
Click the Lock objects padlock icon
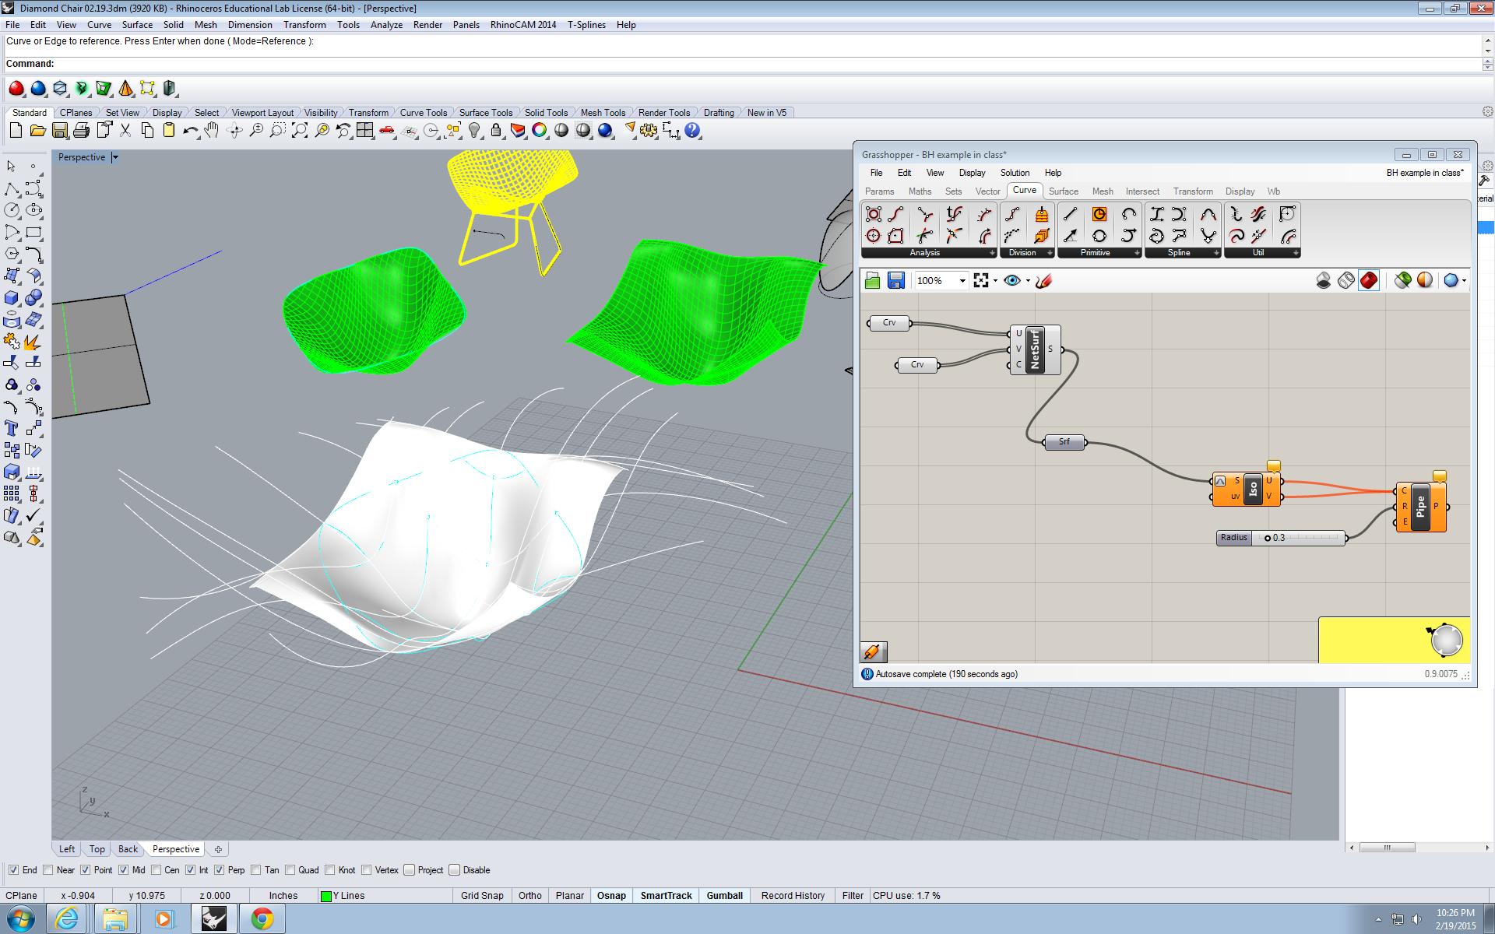[496, 131]
